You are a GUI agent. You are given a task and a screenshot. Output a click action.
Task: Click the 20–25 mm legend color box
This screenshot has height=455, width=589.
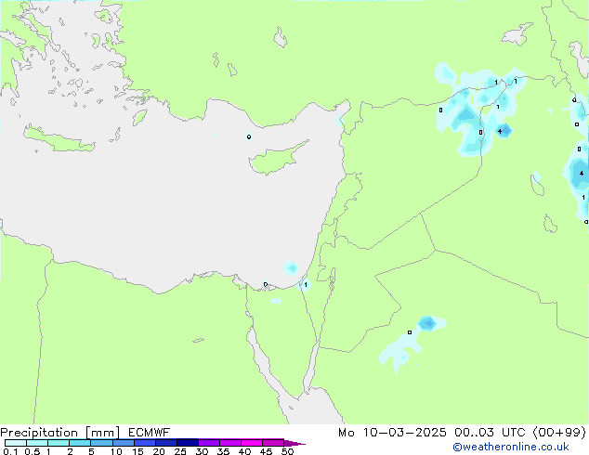[x=166, y=443]
